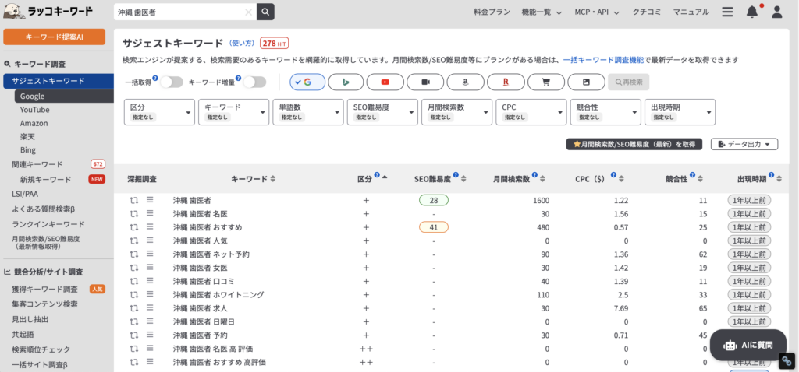Open 一括キーワード調査機能 link
799x372 pixels.
603,60
